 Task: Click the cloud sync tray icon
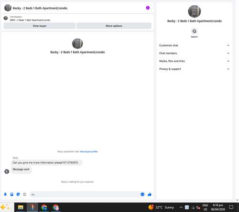point(187,207)
